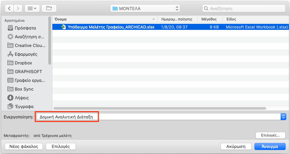The height and width of the screenshot is (154, 290).
Task: Click the Εφαρμογές applications icon
Action: tap(10, 54)
